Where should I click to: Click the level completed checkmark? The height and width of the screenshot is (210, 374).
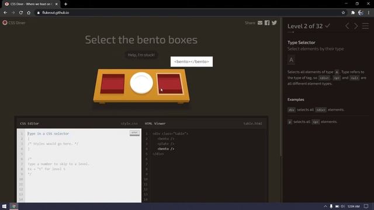click(x=328, y=26)
